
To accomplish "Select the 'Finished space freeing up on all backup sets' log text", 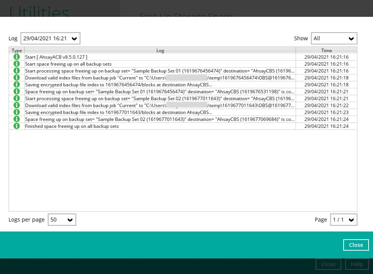I will coord(72,126).
